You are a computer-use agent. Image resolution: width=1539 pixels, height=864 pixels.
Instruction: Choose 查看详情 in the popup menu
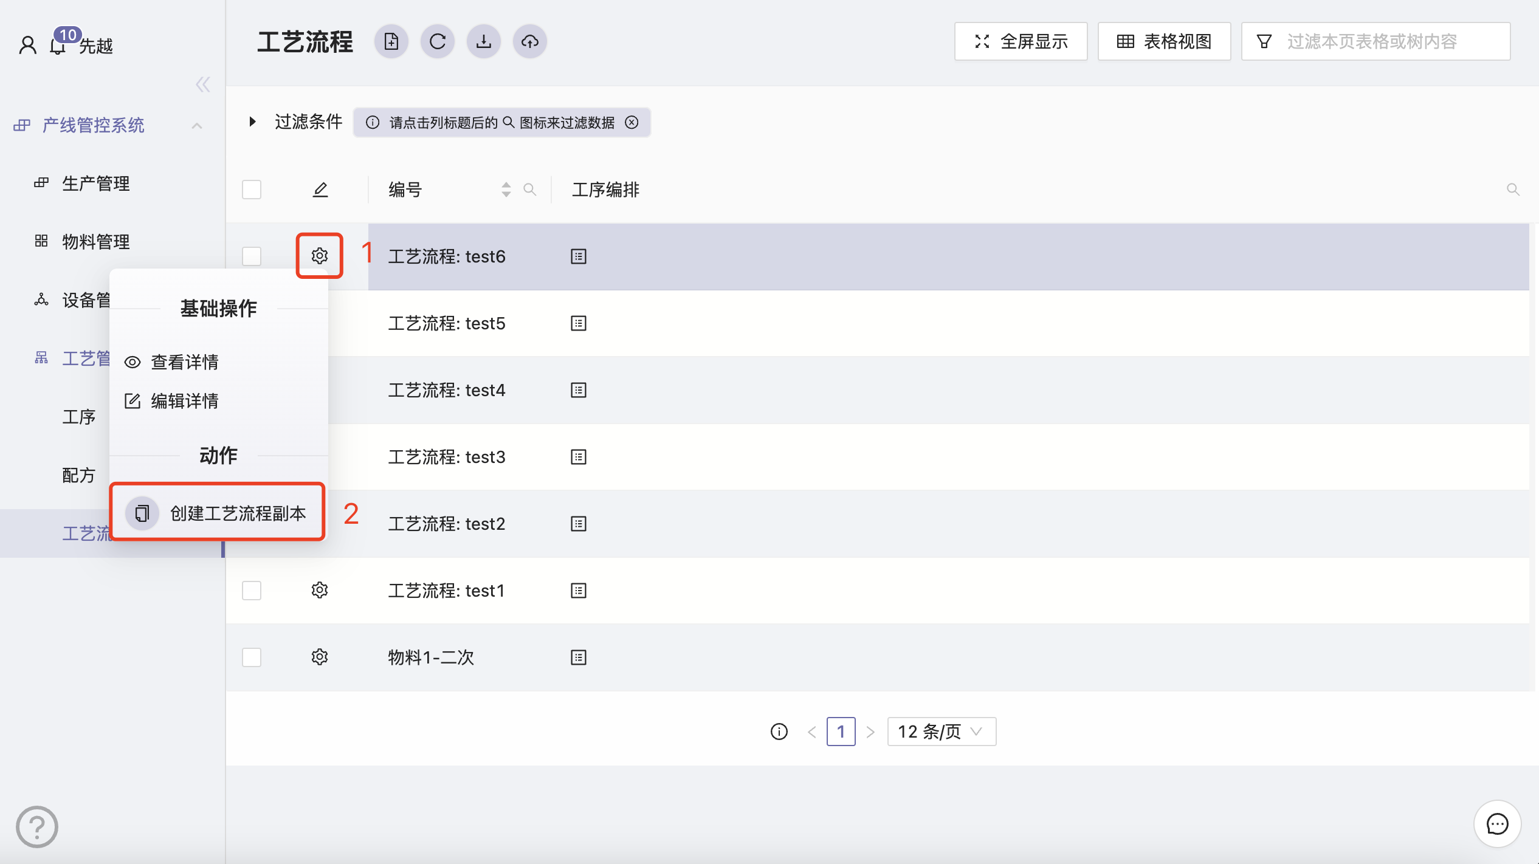[x=184, y=362]
